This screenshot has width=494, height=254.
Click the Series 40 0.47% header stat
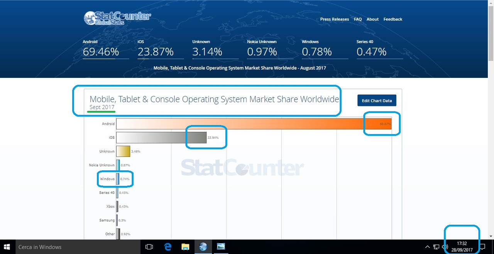click(x=380, y=49)
